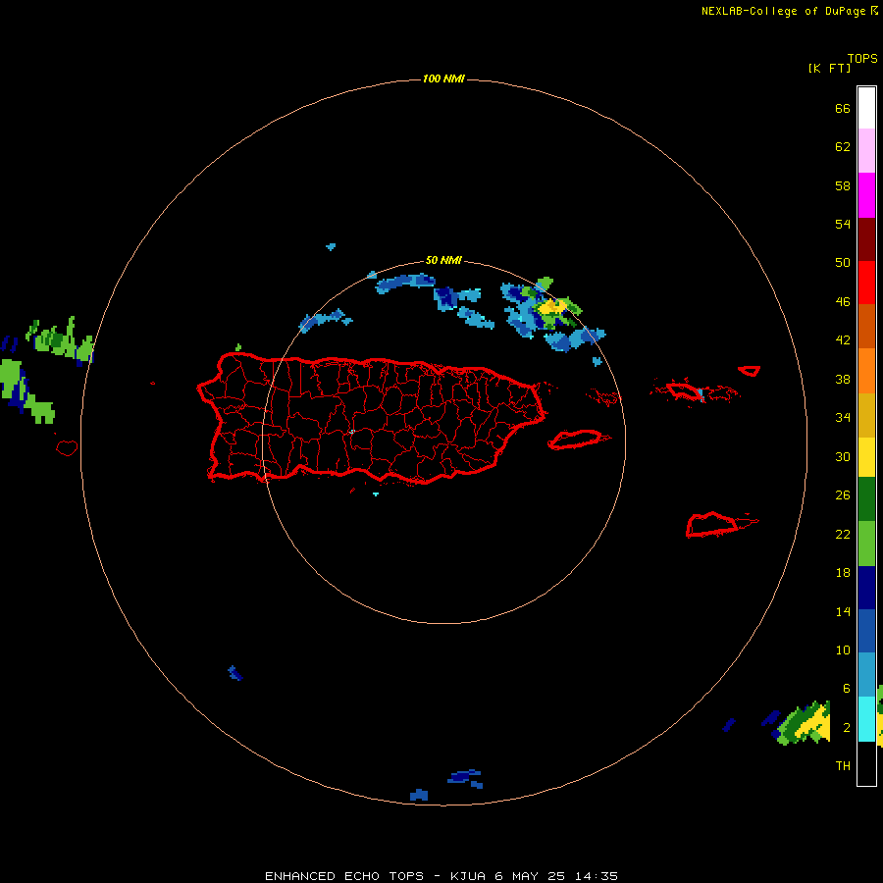The width and height of the screenshot is (883, 883).
Task: Click the 18 legend value
Action: click(x=843, y=573)
